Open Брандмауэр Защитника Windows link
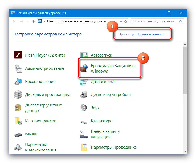Screen dimensions: 196x163 tap(113, 68)
